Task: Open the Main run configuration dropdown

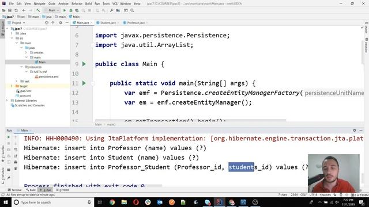Action: point(51,10)
